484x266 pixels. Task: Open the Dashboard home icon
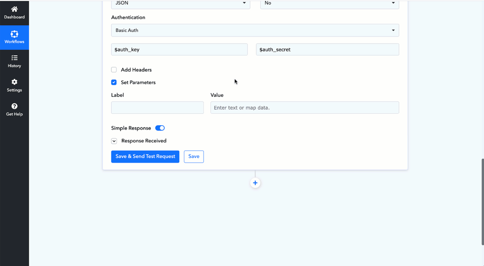[14, 9]
